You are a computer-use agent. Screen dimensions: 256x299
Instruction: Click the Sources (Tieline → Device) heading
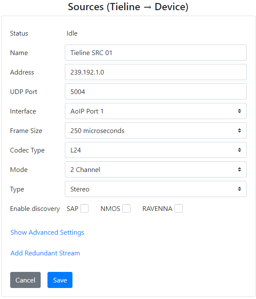[128, 7]
